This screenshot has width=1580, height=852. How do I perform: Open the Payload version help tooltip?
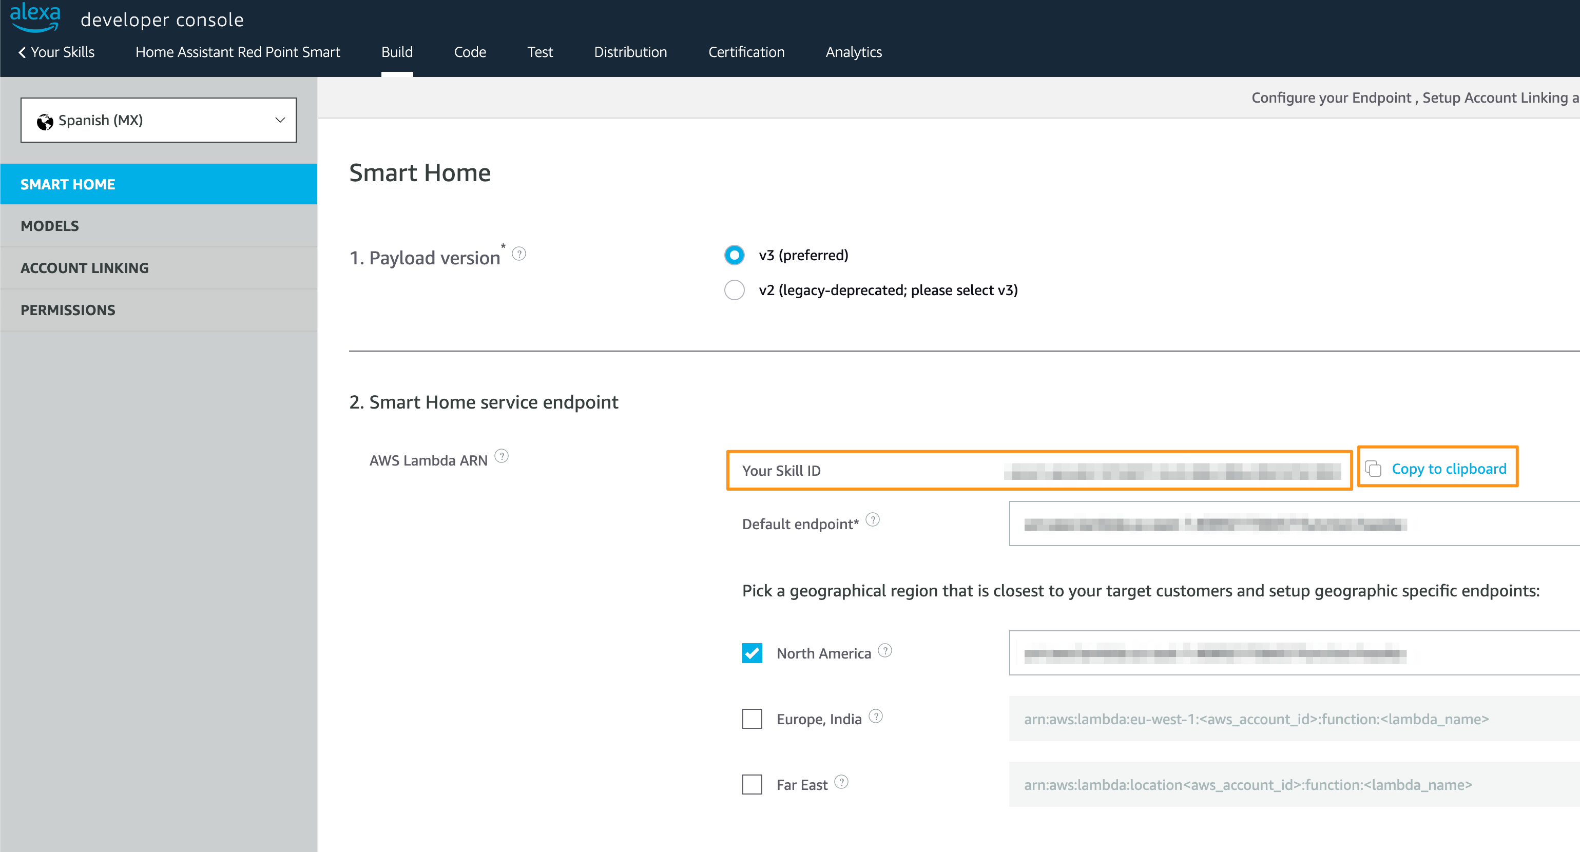point(519,254)
